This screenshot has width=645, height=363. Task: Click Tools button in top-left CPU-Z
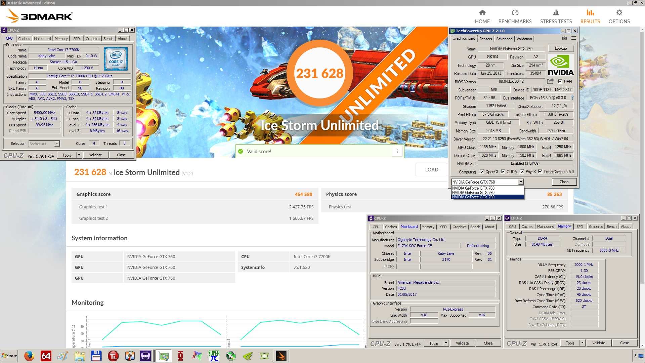[67, 155]
